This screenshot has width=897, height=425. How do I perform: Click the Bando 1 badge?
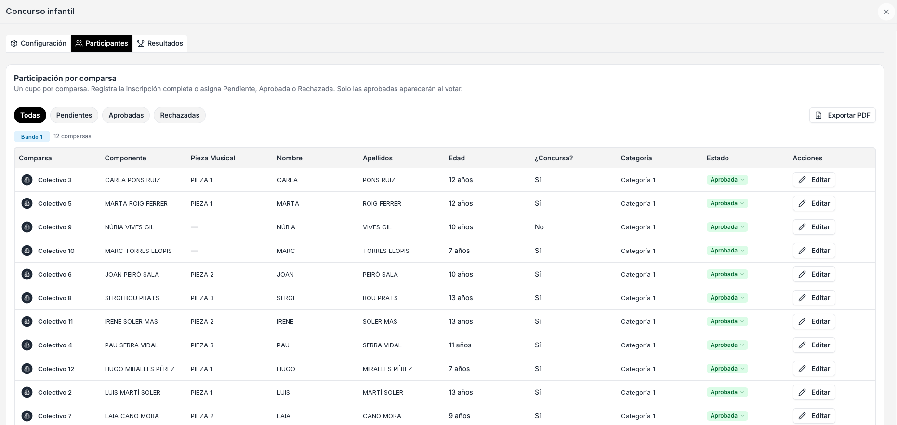click(32, 137)
